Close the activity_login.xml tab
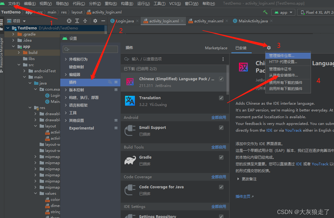Image resolution: width=334 pixels, height=218 pixels. [182, 21]
